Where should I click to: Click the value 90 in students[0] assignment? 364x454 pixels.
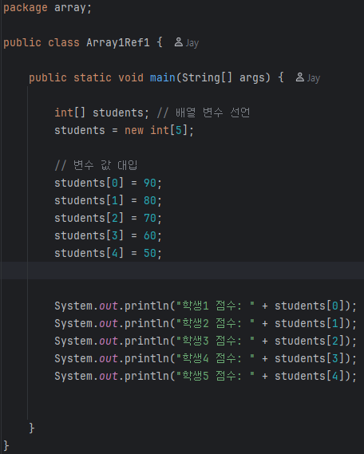[x=150, y=183]
